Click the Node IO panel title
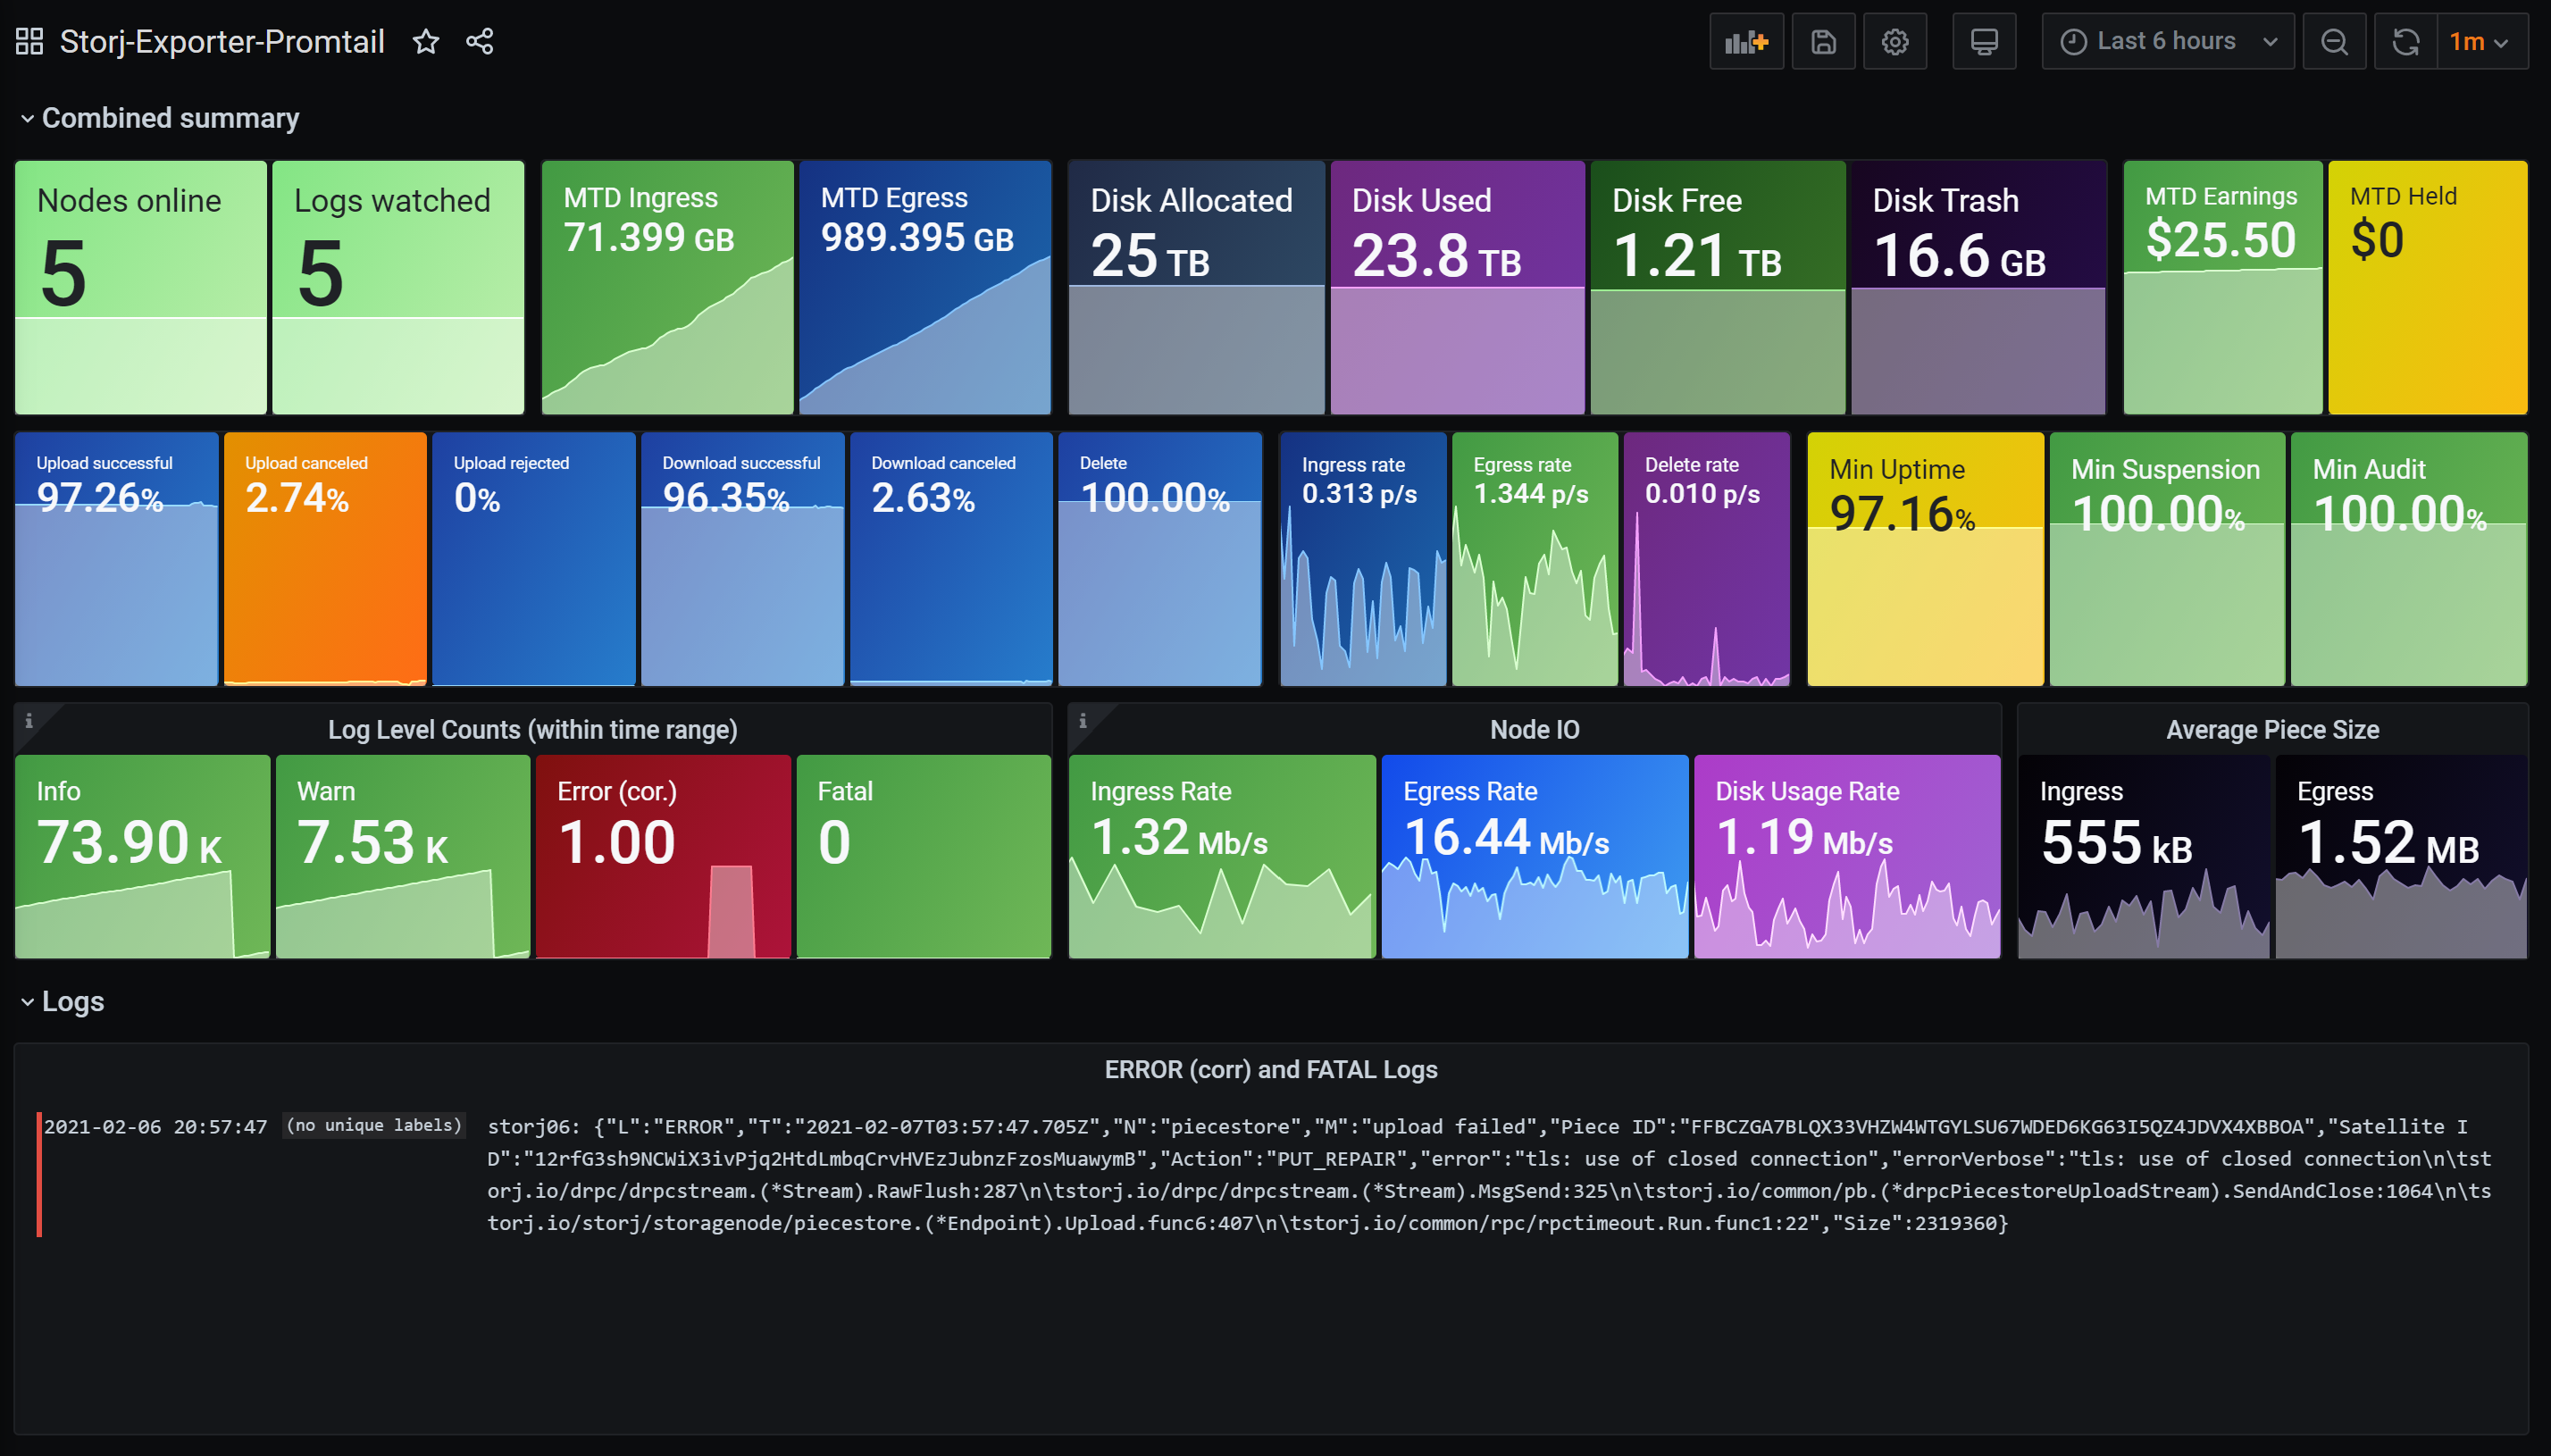This screenshot has height=1456, width=2551. (1535, 730)
